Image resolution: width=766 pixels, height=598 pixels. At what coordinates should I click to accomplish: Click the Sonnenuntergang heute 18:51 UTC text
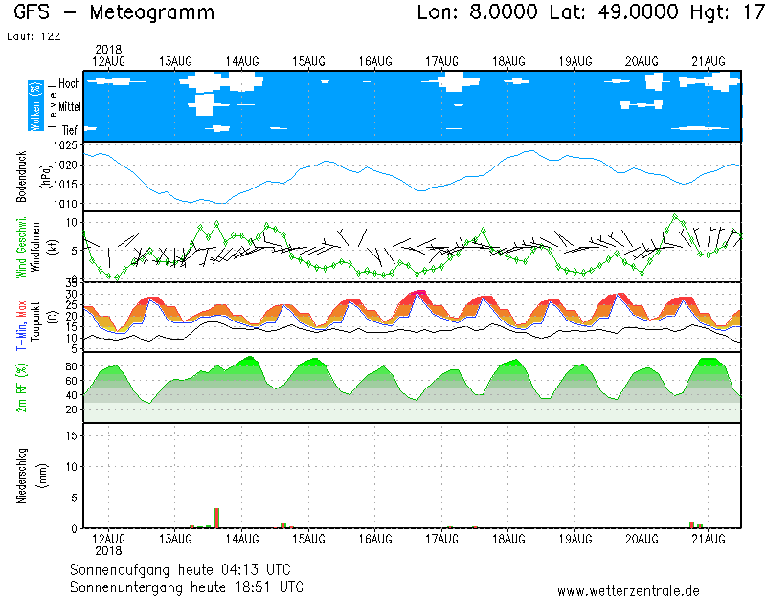click(x=186, y=586)
